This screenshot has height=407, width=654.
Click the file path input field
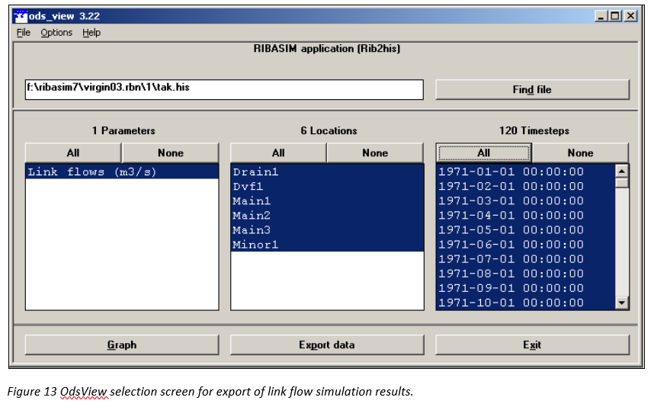coord(224,89)
